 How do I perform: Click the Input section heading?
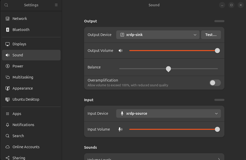(x=89, y=100)
